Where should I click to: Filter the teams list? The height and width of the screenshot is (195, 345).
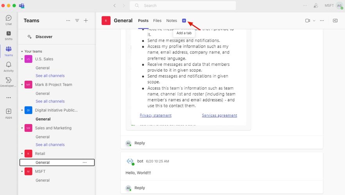pyautogui.click(x=77, y=20)
